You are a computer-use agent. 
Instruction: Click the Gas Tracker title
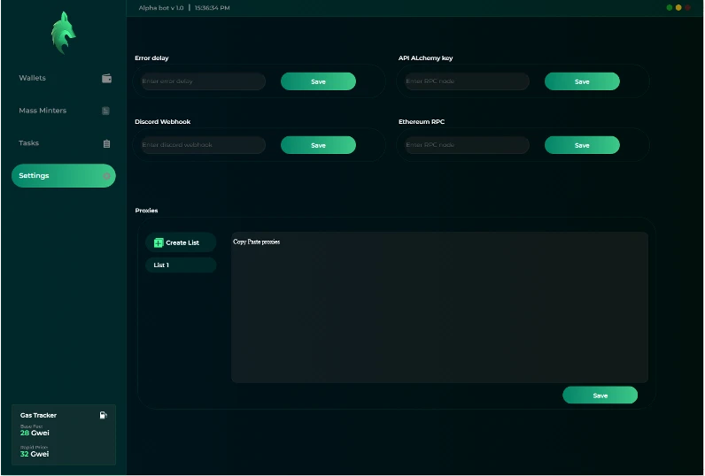coord(38,415)
